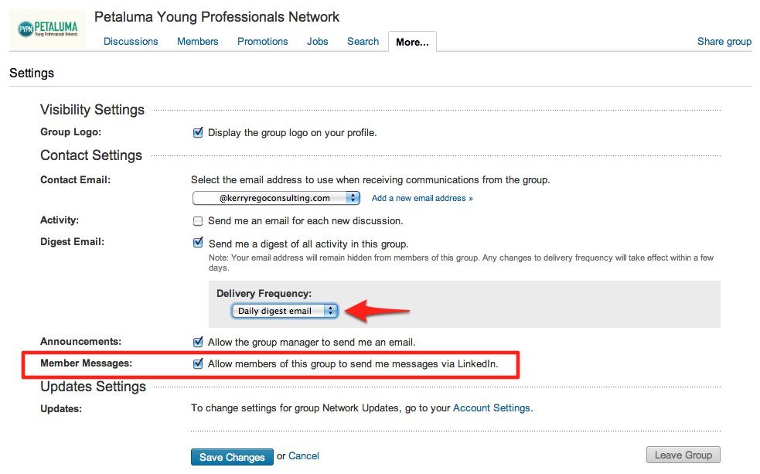Open Account Settings for Network Updates
Image resolution: width=760 pixels, height=474 pixels.
pos(492,408)
